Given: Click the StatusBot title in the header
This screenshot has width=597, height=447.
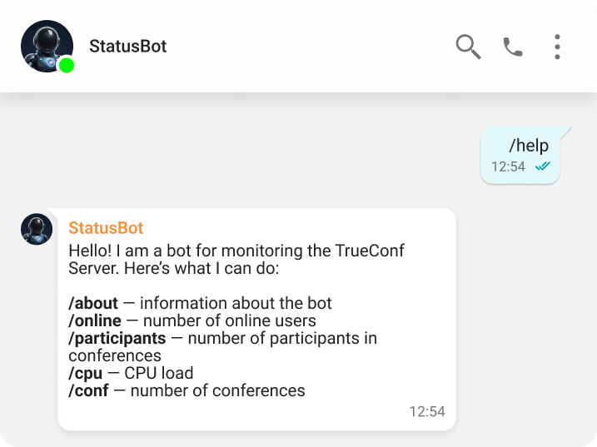Looking at the screenshot, I should 127,47.
